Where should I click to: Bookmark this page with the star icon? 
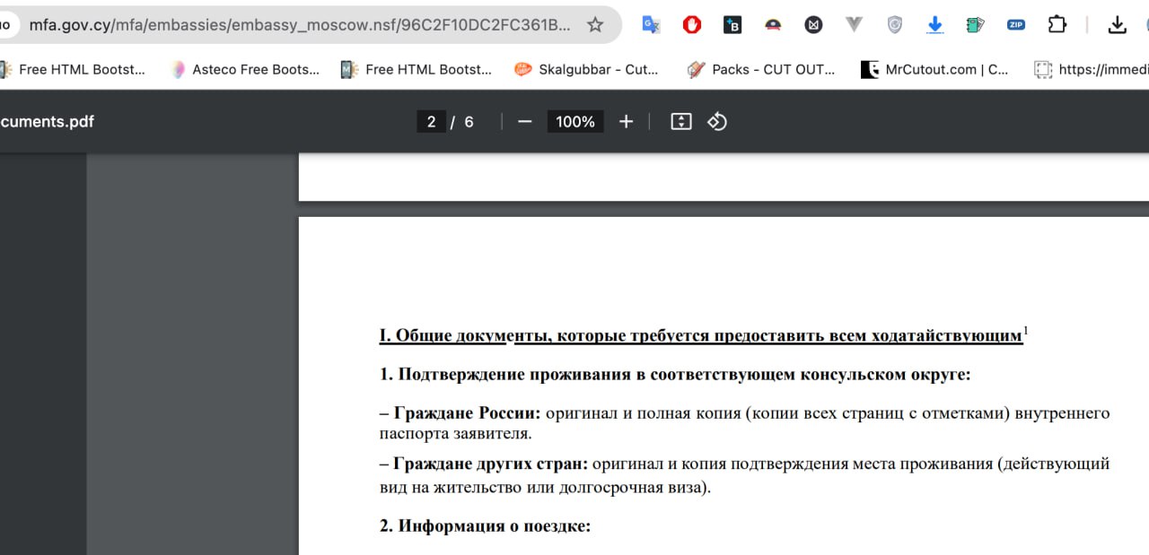click(x=595, y=25)
